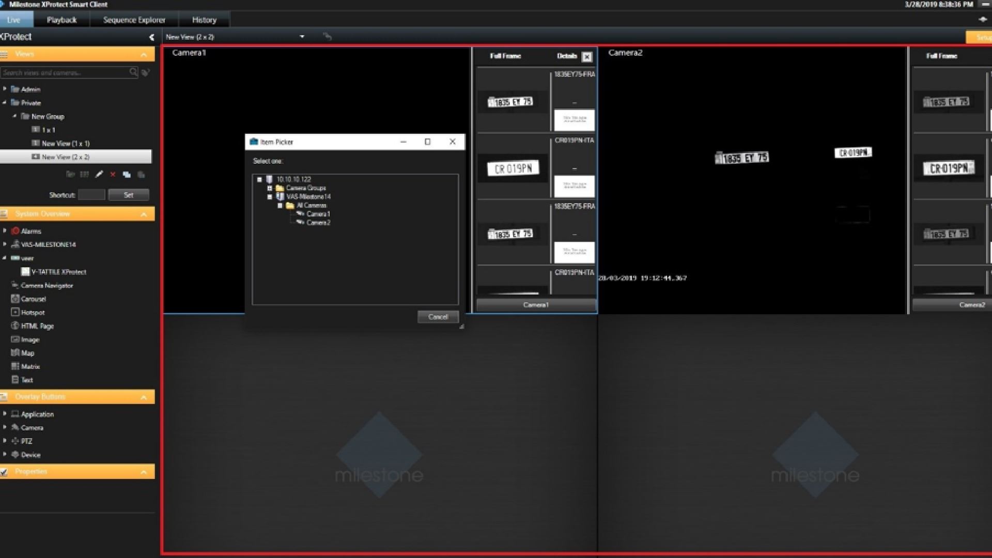Click Cancel in Item Picker dialog
992x558 pixels.
[438, 317]
